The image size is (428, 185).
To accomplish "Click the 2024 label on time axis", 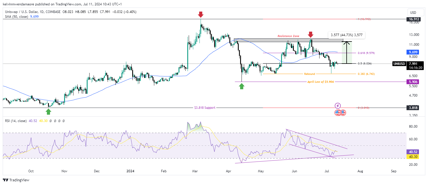I will [x=130, y=171].
